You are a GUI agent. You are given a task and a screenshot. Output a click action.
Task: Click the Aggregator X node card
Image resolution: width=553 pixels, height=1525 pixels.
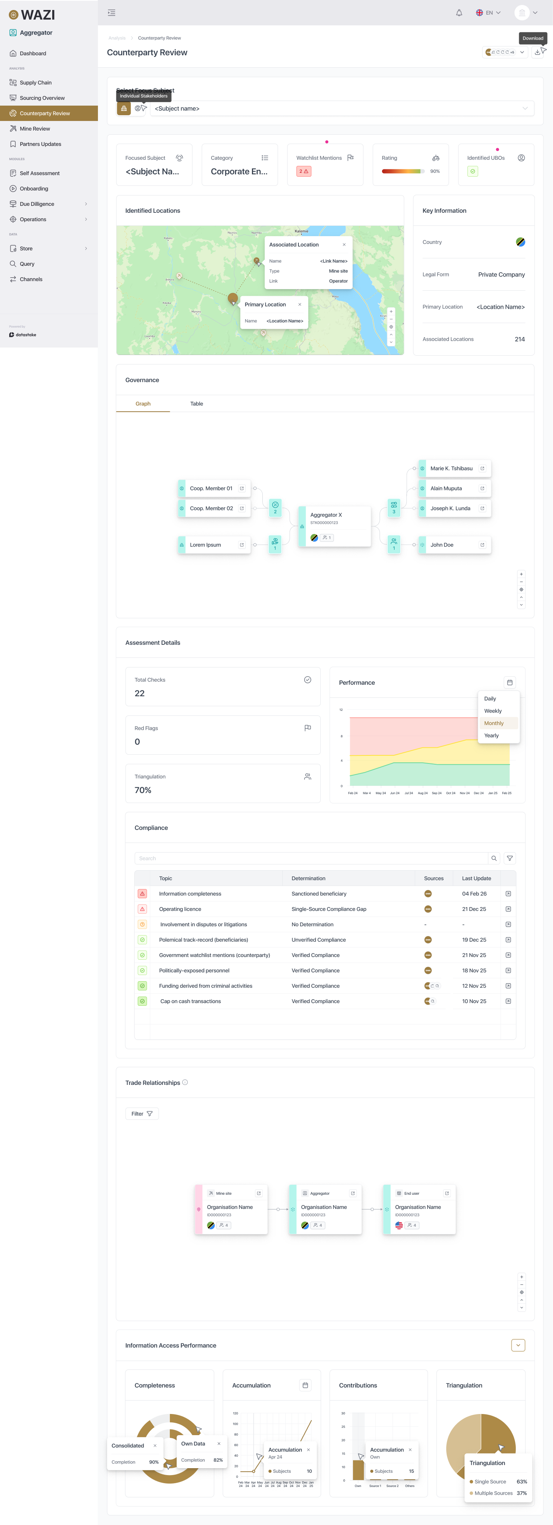335,526
